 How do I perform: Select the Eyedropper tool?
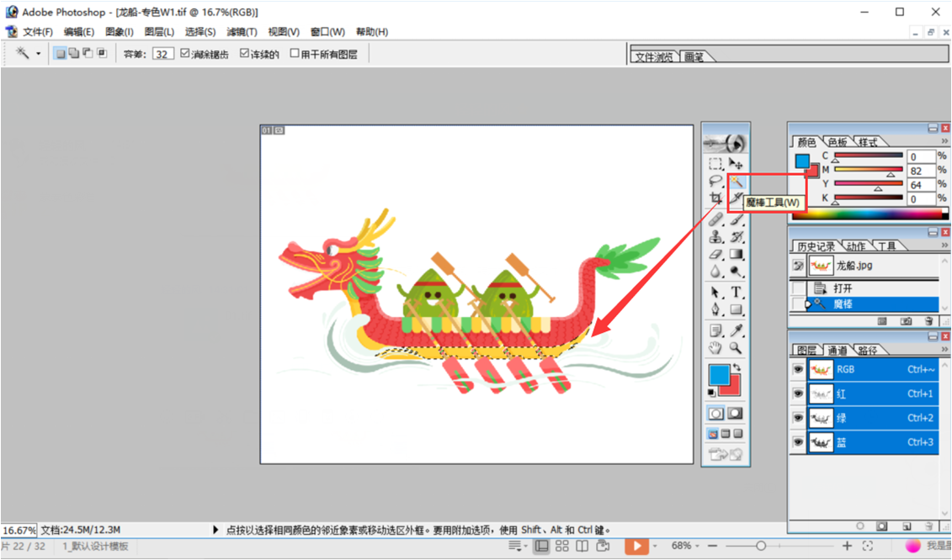(736, 330)
